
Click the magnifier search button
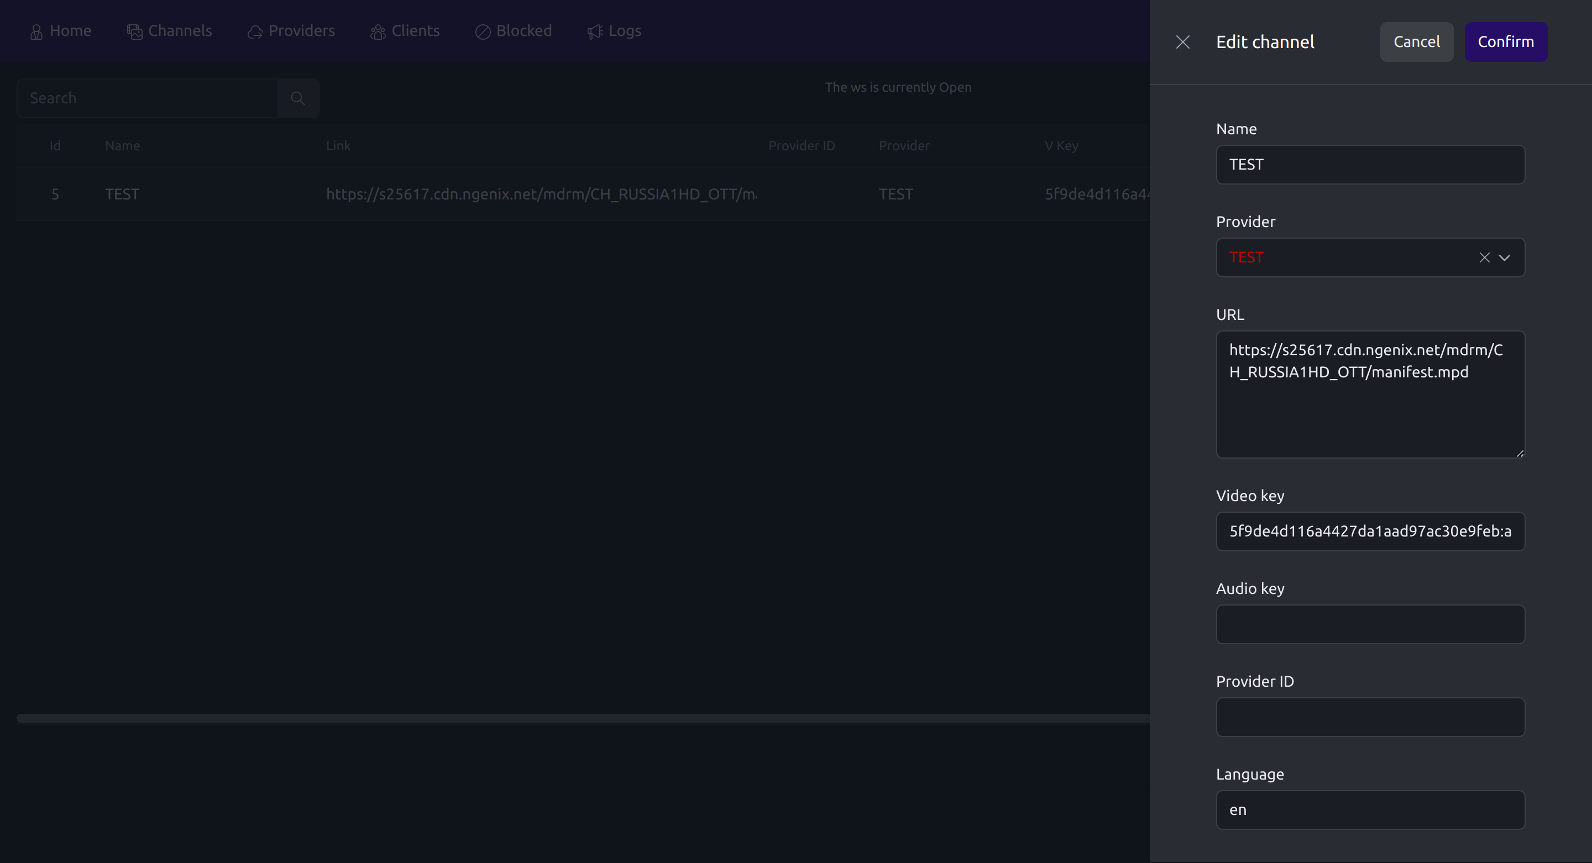point(298,98)
